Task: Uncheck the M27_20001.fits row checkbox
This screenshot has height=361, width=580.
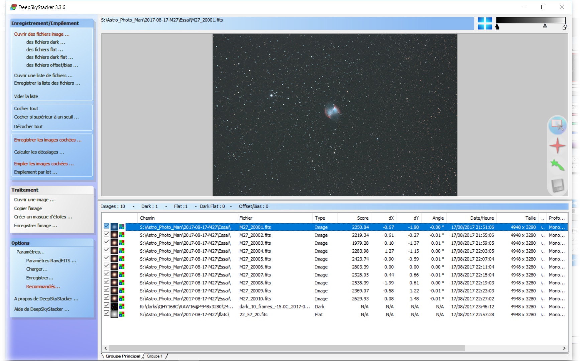Action: pyautogui.click(x=107, y=226)
